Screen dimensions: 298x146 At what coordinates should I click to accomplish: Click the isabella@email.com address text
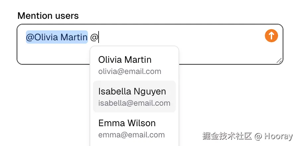click(x=134, y=103)
